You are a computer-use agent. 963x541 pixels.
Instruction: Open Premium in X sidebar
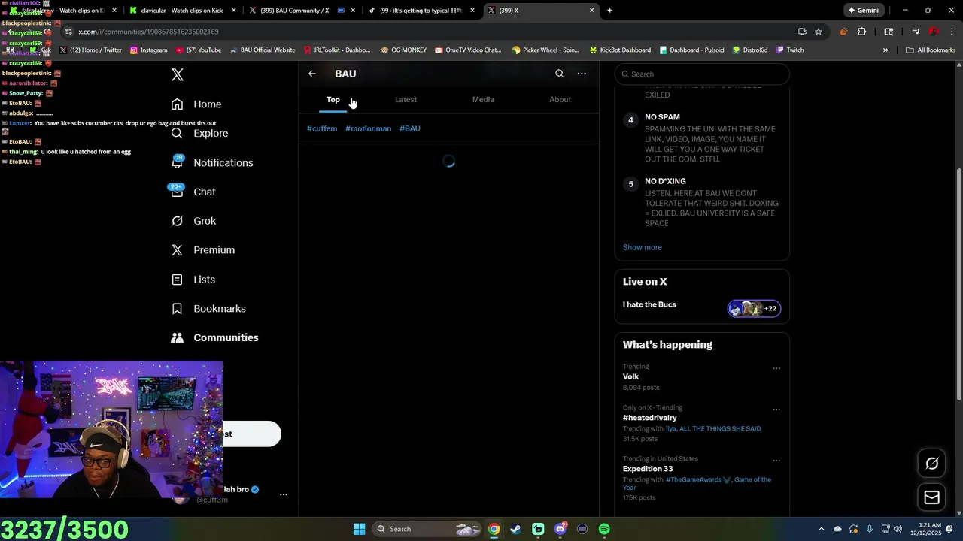pos(203,250)
